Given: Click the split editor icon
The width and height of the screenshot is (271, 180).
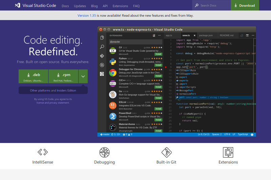Looking at the screenshot, I should (247, 35).
